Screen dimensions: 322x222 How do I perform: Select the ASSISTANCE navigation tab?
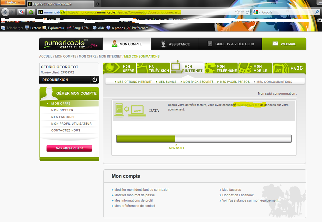click(175, 44)
